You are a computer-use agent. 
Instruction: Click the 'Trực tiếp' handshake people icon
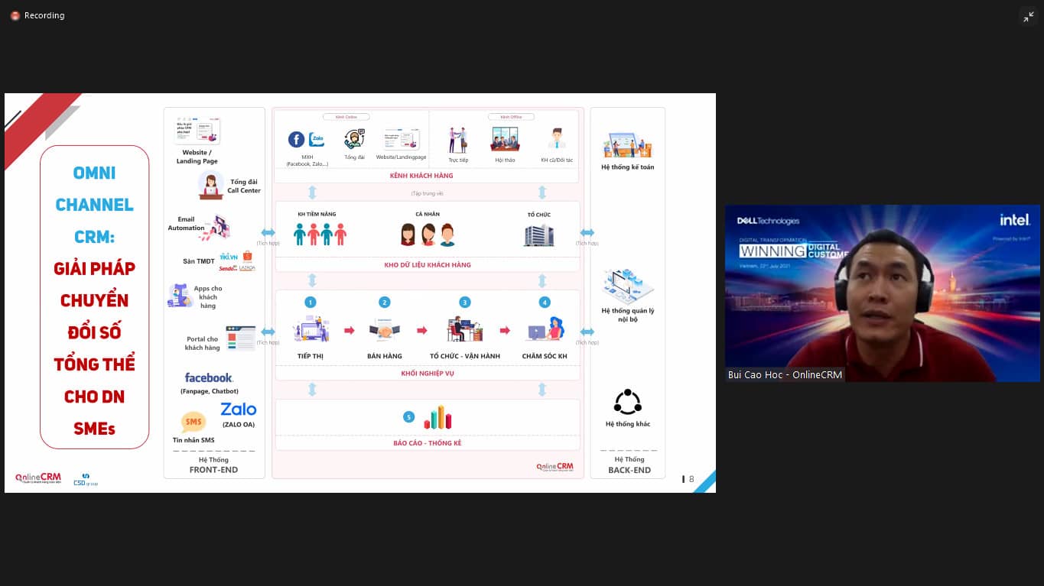point(458,140)
